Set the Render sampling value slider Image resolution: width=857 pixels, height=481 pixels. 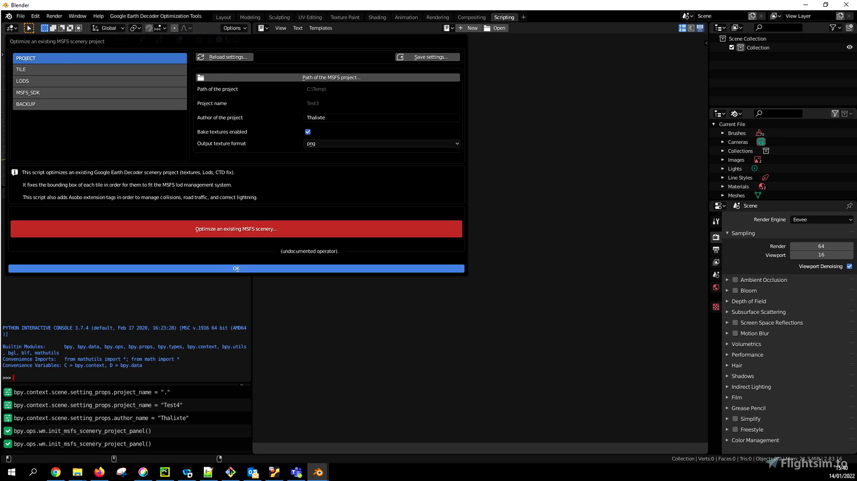pos(822,246)
